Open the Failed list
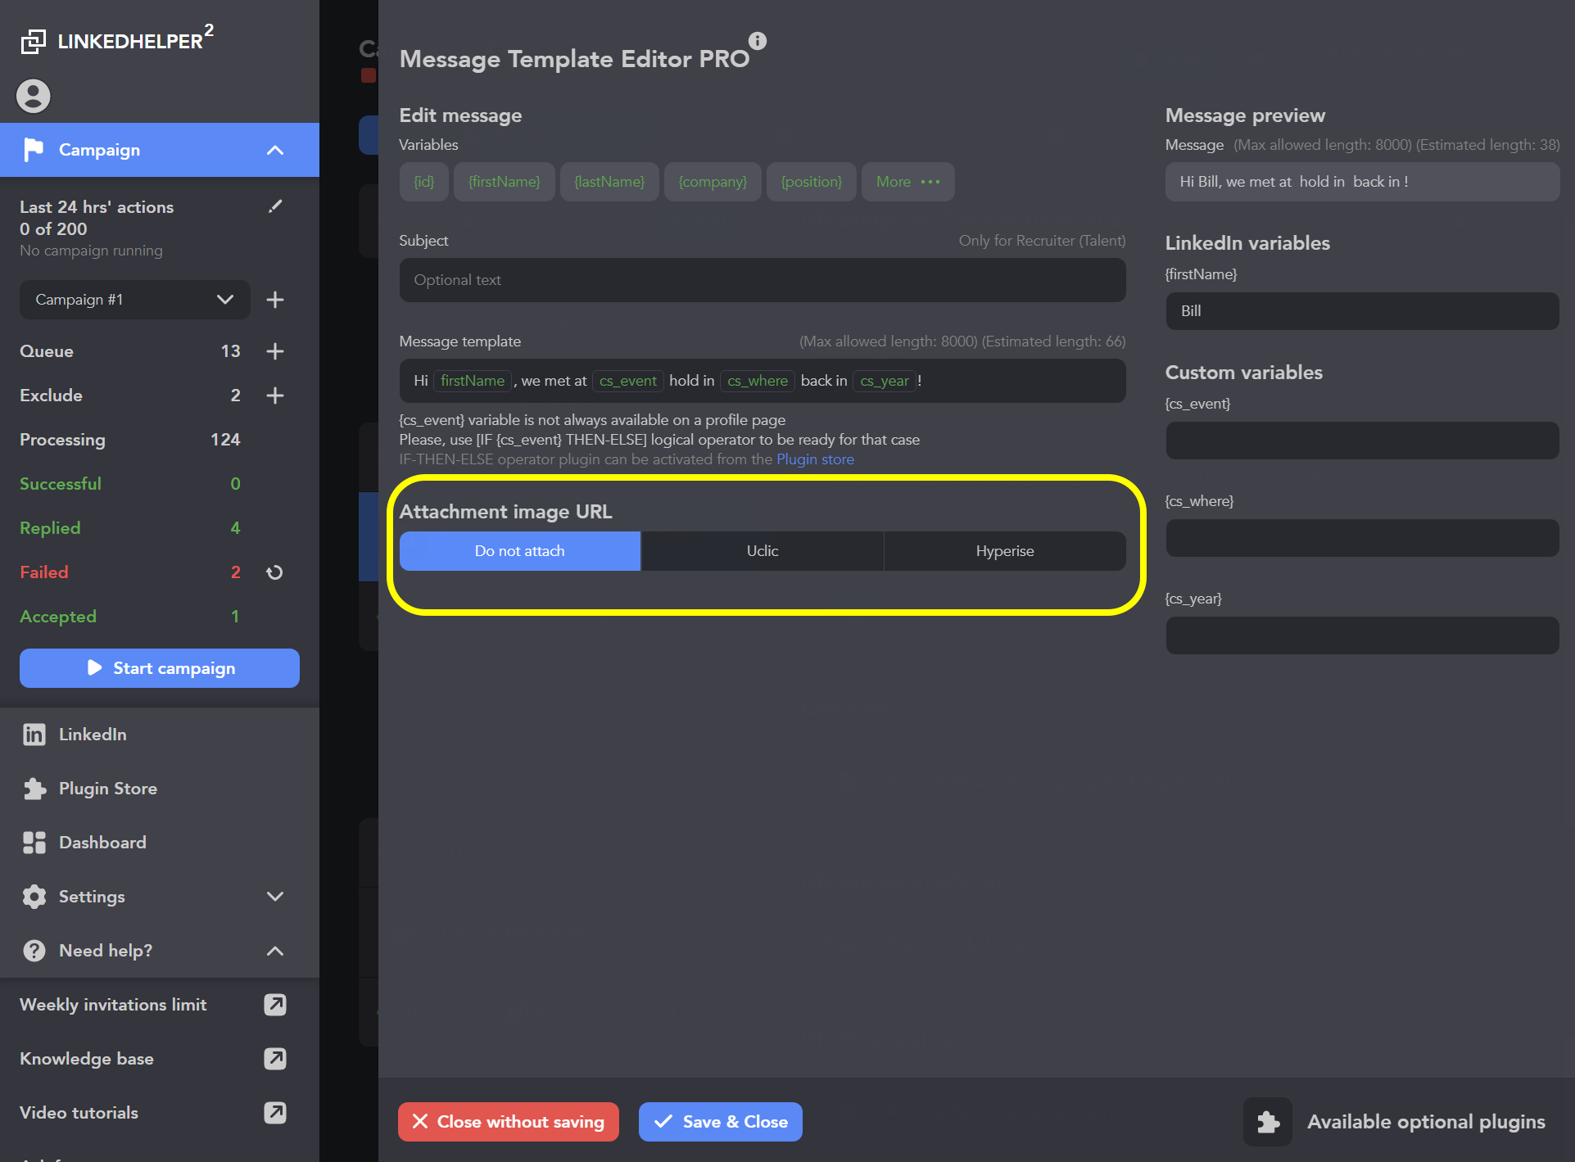Viewport: 1575px width, 1162px height. tap(131, 572)
